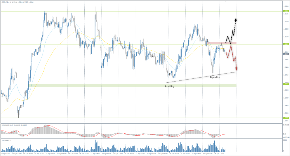This screenshot has width=290, height=156.
Task: Click the 1.3600 price scale value
Action: 286,6
